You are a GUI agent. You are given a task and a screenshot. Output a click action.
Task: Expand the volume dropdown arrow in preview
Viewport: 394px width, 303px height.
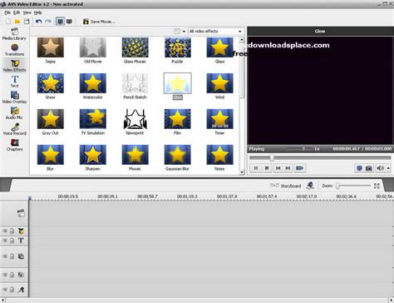pyautogui.click(x=388, y=168)
